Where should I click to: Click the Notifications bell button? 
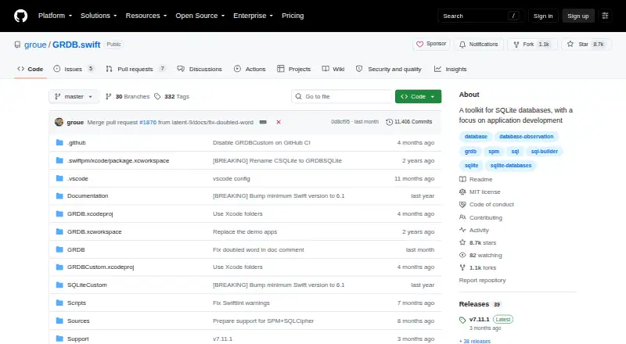[x=478, y=45]
